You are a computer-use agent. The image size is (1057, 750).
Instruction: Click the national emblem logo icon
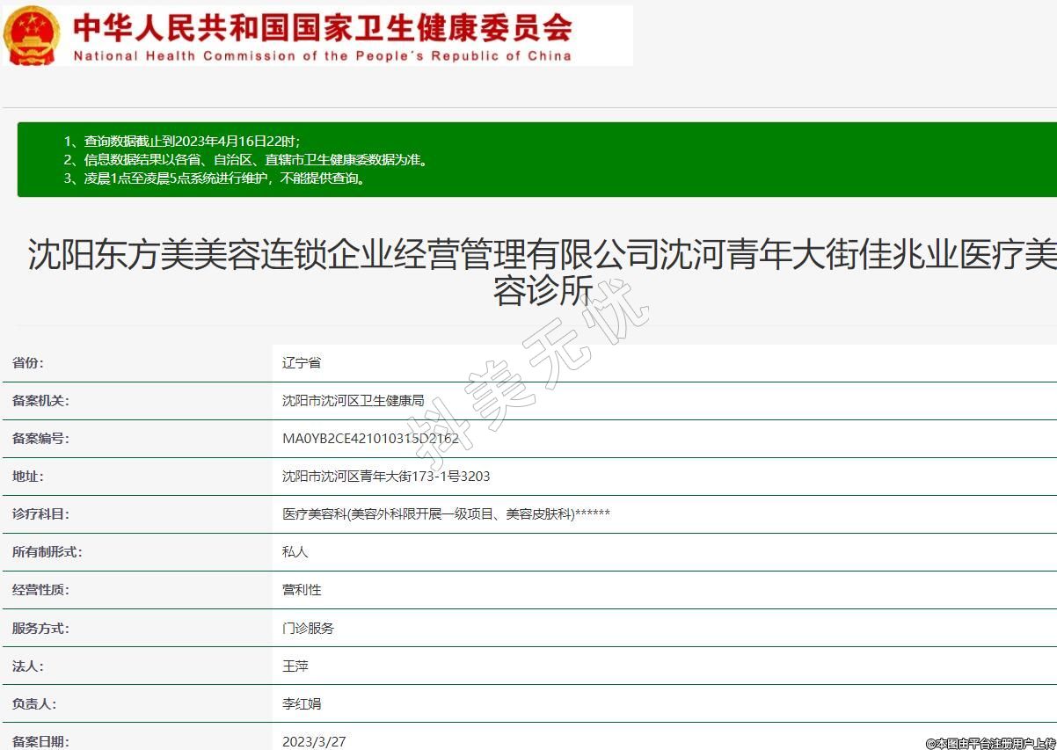tap(32, 36)
